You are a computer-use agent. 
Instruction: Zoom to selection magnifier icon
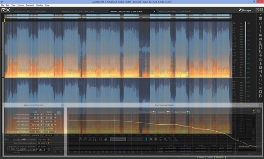(x=90, y=139)
